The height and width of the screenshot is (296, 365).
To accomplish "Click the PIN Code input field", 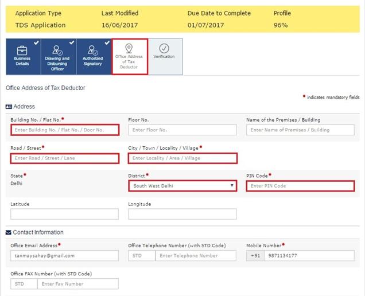I will (x=300, y=186).
